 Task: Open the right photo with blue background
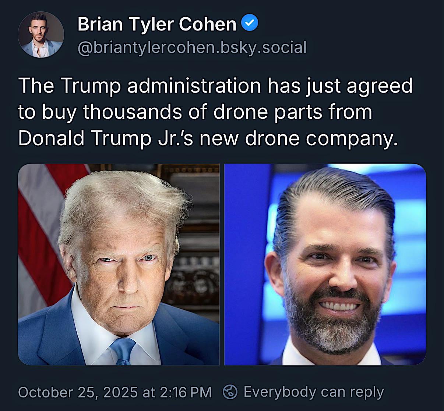tap(325, 264)
